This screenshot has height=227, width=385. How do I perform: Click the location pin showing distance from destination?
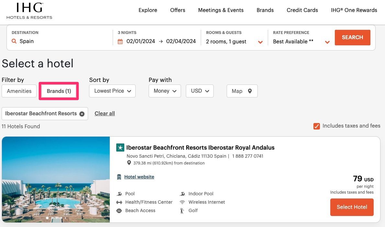pyautogui.click(x=129, y=163)
